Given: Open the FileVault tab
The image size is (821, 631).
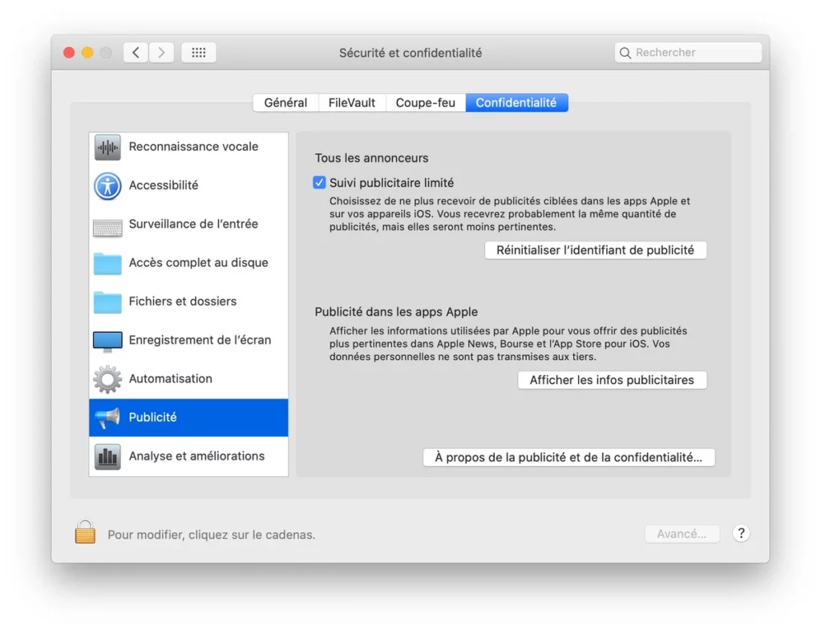Looking at the screenshot, I should click(x=352, y=103).
